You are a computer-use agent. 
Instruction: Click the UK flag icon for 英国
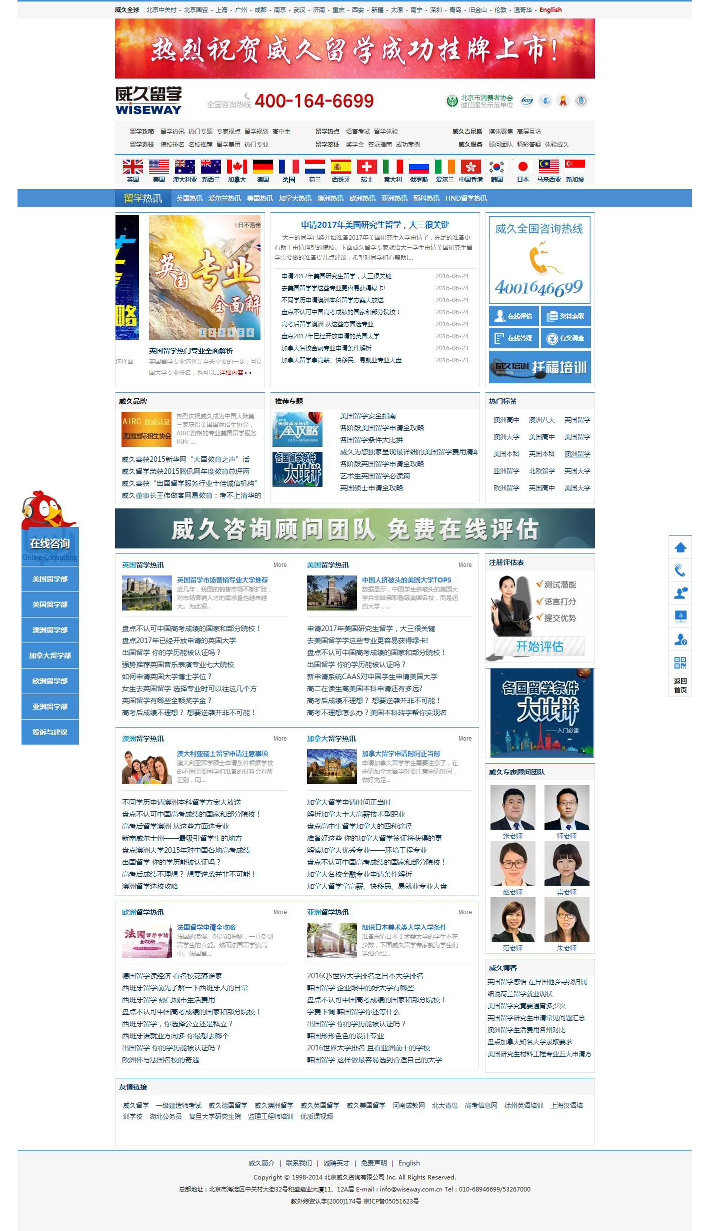[132, 166]
